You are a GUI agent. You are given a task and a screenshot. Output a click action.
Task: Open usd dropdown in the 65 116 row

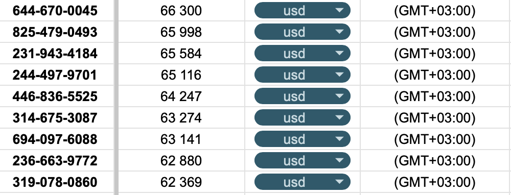pyautogui.click(x=302, y=75)
